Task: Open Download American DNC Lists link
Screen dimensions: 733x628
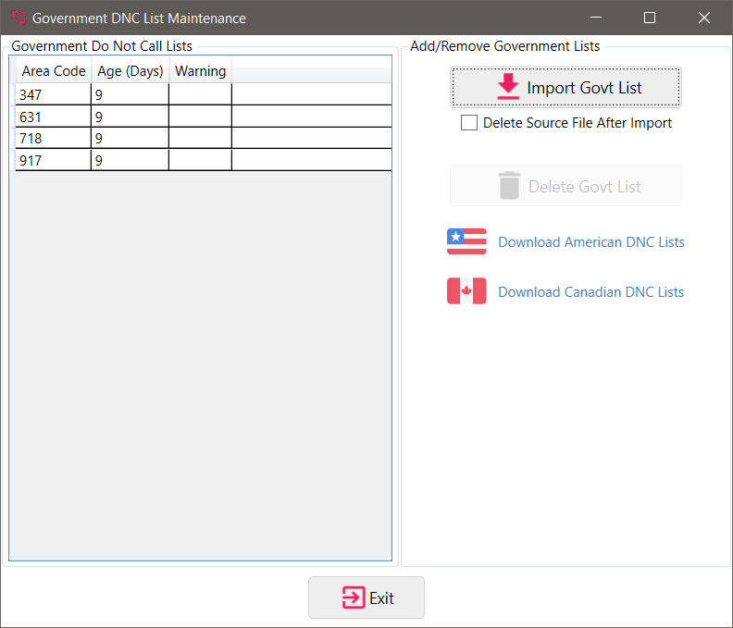Action: 590,242
